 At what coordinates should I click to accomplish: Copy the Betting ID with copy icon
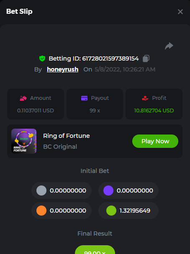coord(146,58)
